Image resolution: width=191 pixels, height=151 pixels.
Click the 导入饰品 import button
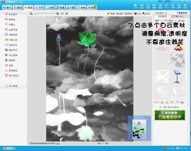pyautogui.click(x=14, y=86)
